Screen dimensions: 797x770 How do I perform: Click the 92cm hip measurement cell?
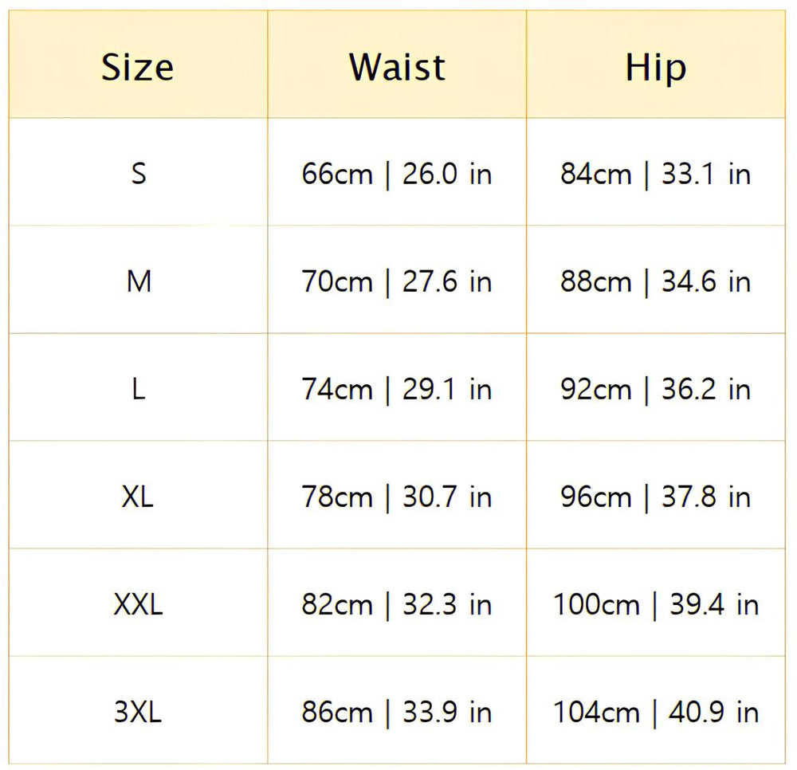click(x=655, y=389)
